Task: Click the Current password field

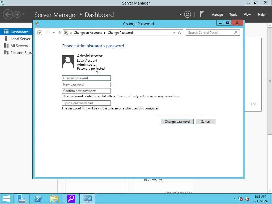Action: (86, 78)
